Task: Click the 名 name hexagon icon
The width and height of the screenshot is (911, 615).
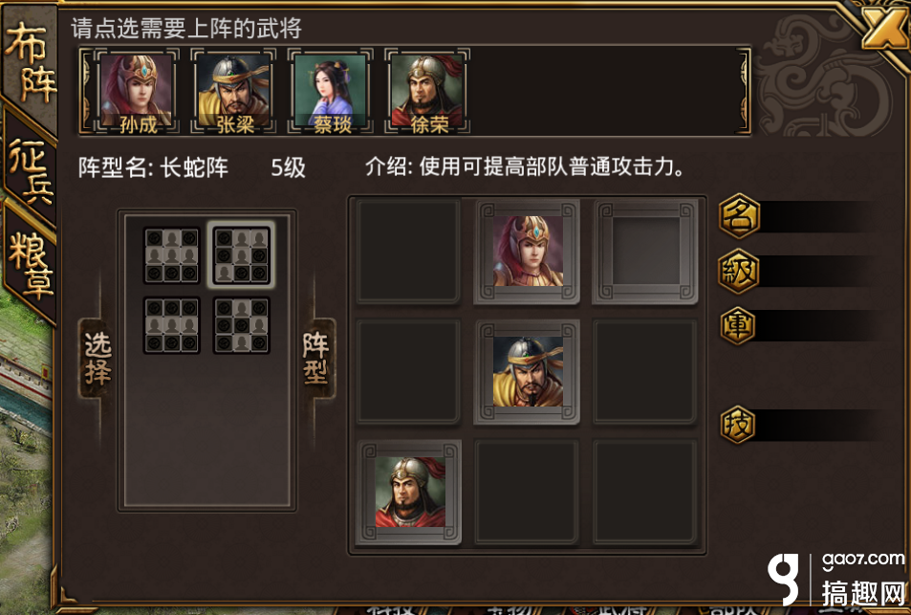Action: click(x=740, y=215)
